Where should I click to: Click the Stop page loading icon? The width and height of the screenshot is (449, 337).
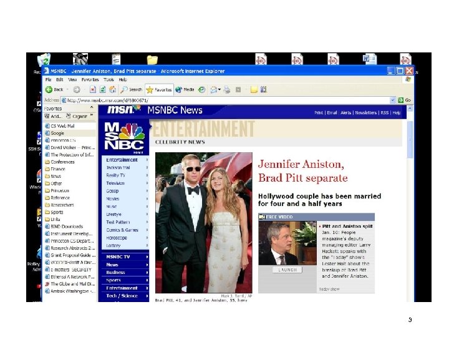93,90
